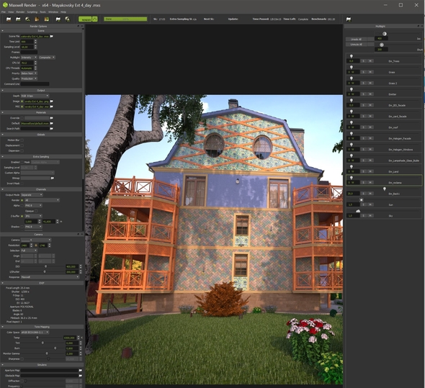
Task: Click the Unsolo All button
Action: click(356, 39)
